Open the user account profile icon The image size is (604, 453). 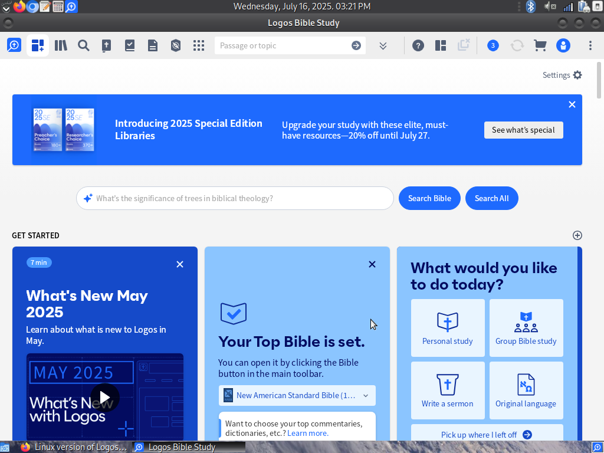[563, 45]
